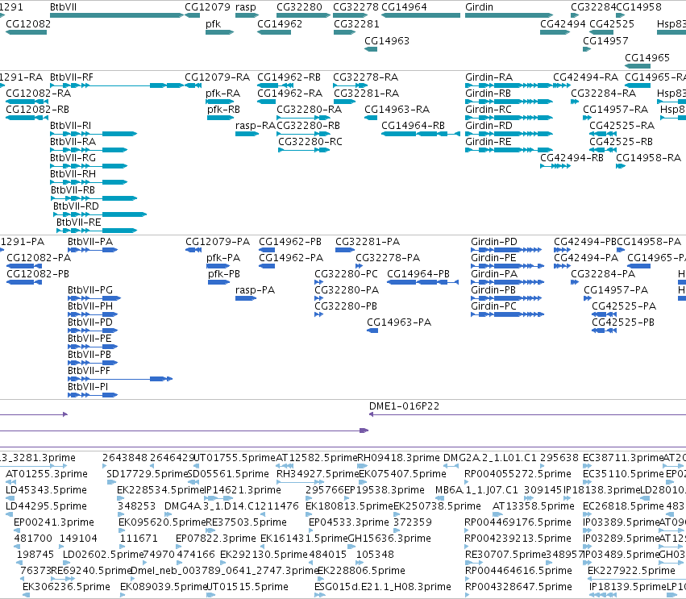Select the CG42494 gene label
The width and height of the screenshot is (686, 599).
tap(563, 23)
